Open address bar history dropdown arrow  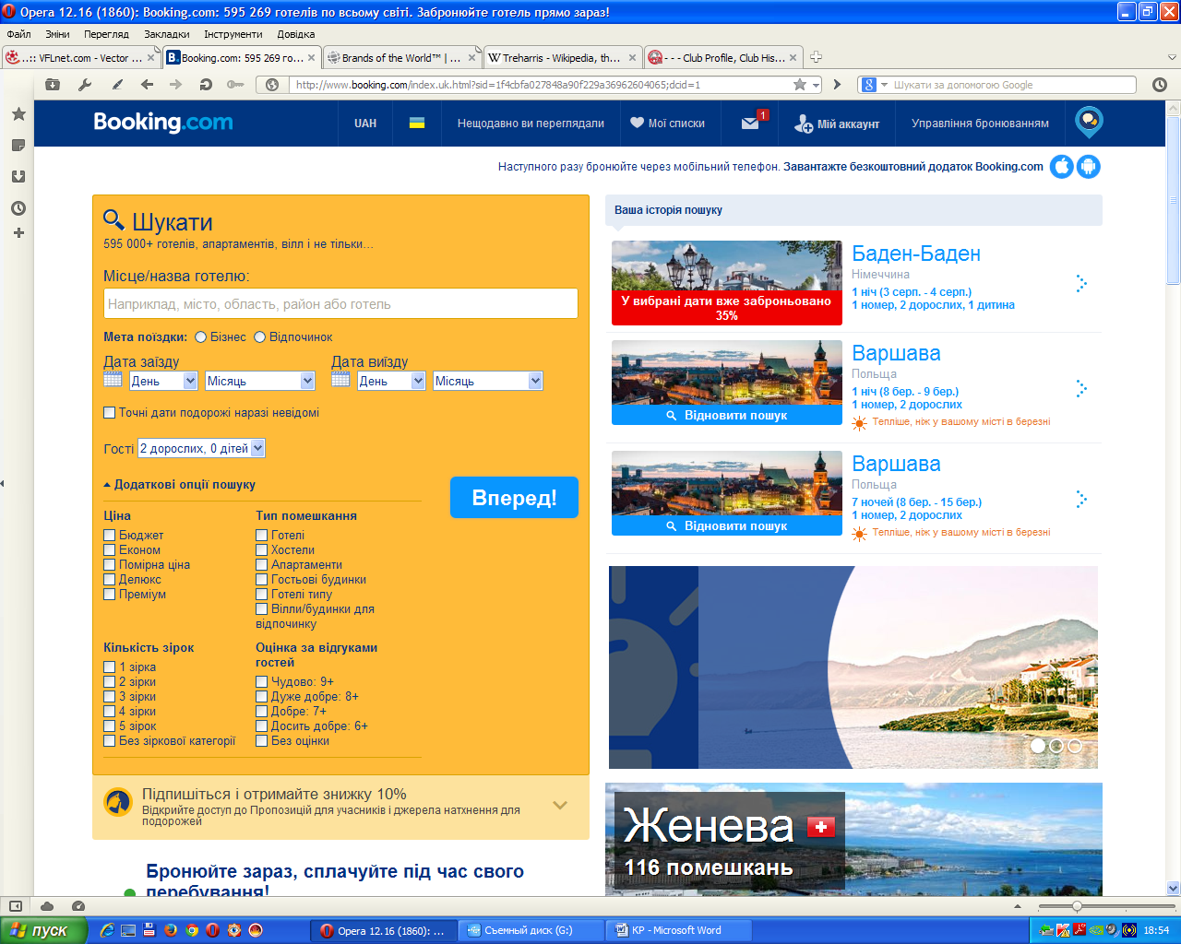816,85
